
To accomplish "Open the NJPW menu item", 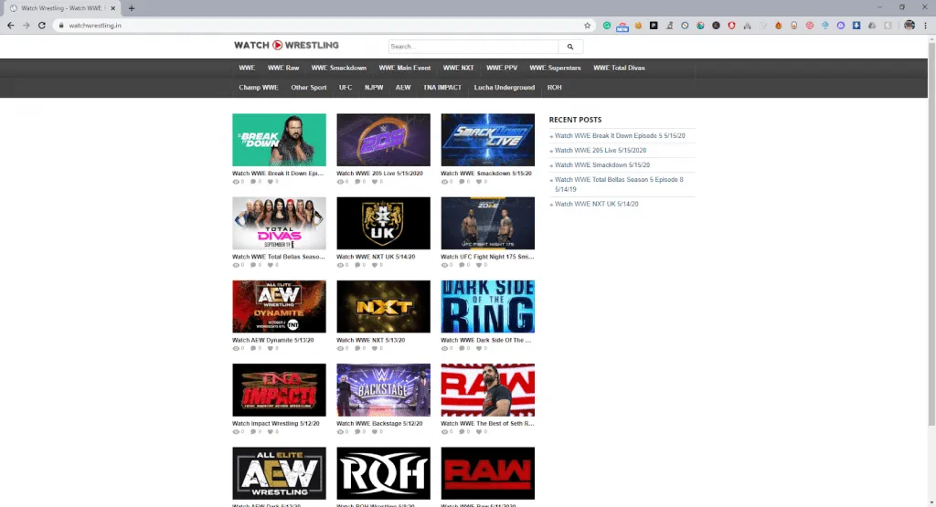I will (374, 88).
